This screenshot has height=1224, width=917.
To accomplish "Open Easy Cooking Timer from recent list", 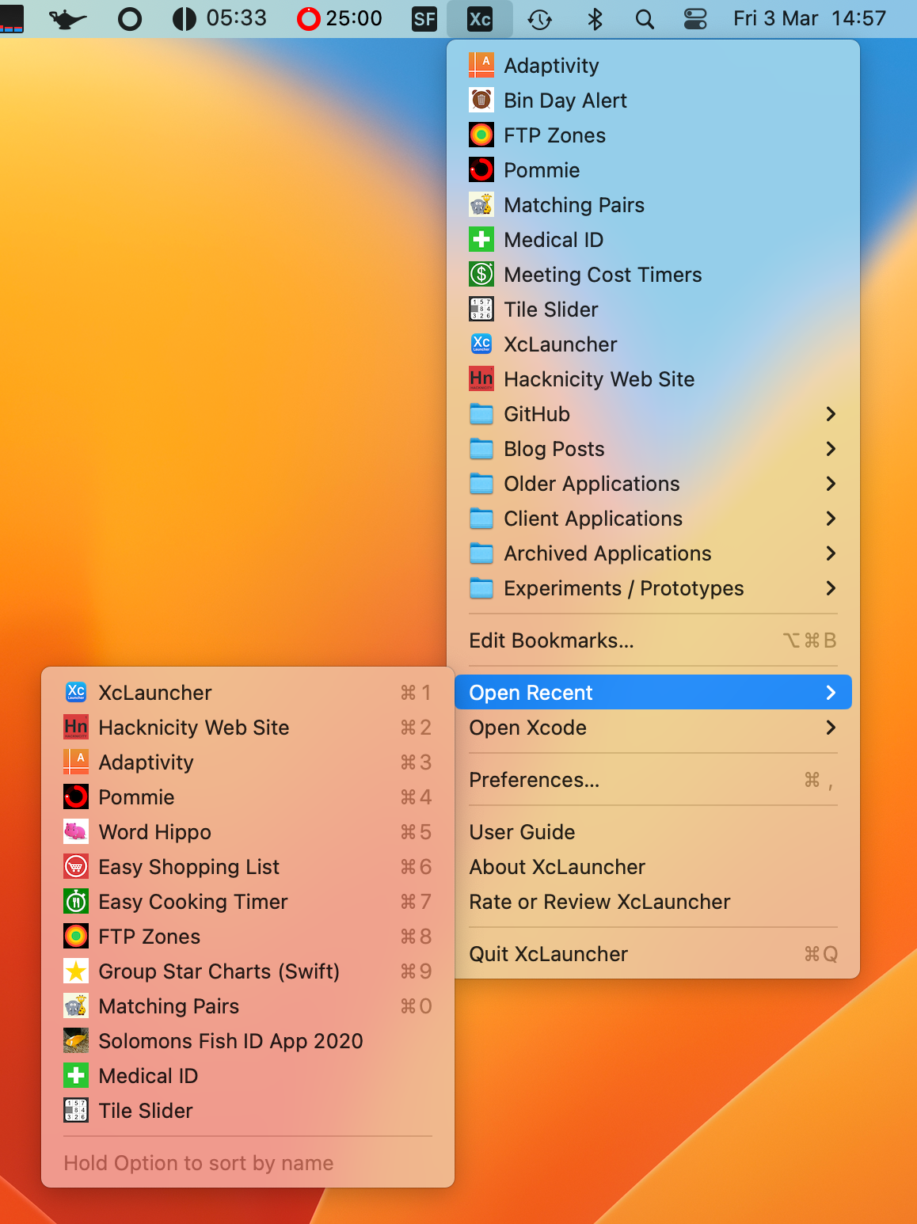I will pos(192,902).
